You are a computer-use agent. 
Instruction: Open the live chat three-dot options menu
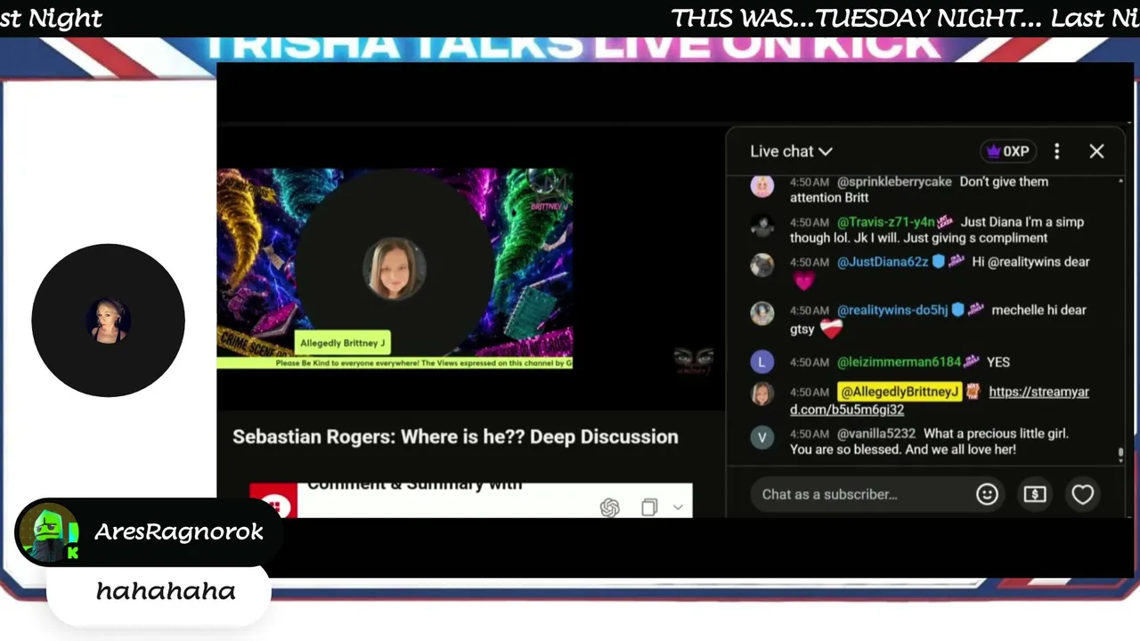tap(1057, 151)
